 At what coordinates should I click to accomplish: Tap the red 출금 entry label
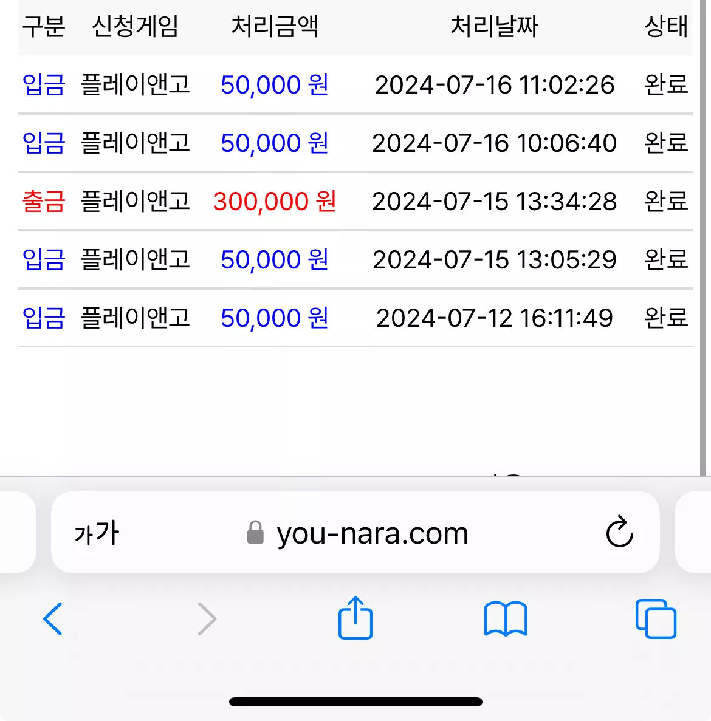[44, 202]
